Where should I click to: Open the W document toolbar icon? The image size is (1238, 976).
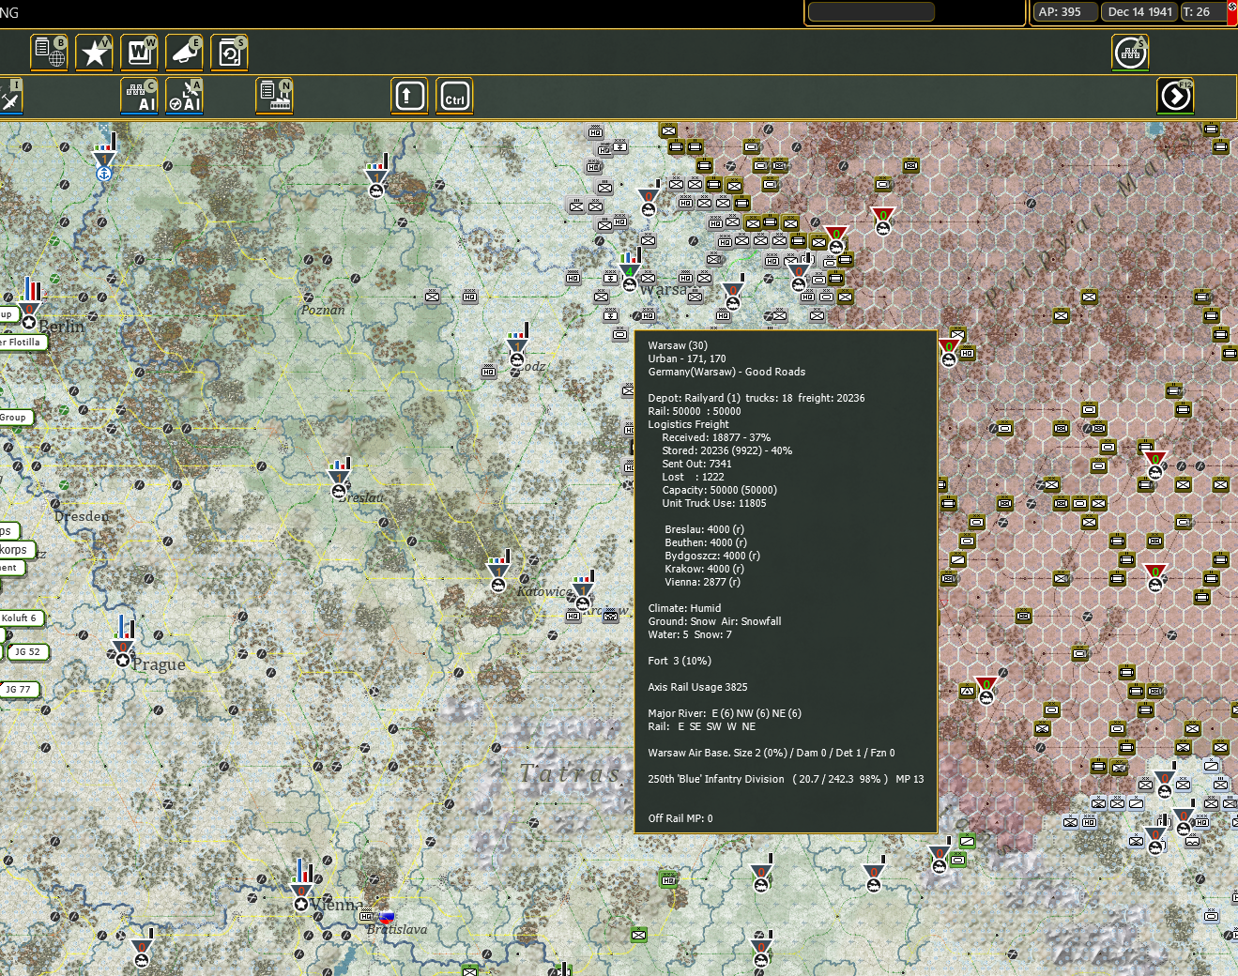[x=139, y=53]
